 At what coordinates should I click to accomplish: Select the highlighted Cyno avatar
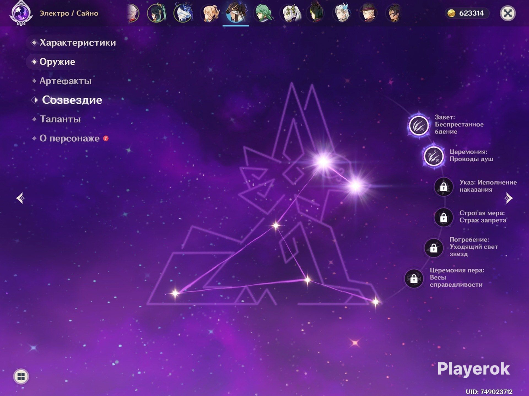pos(236,13)
